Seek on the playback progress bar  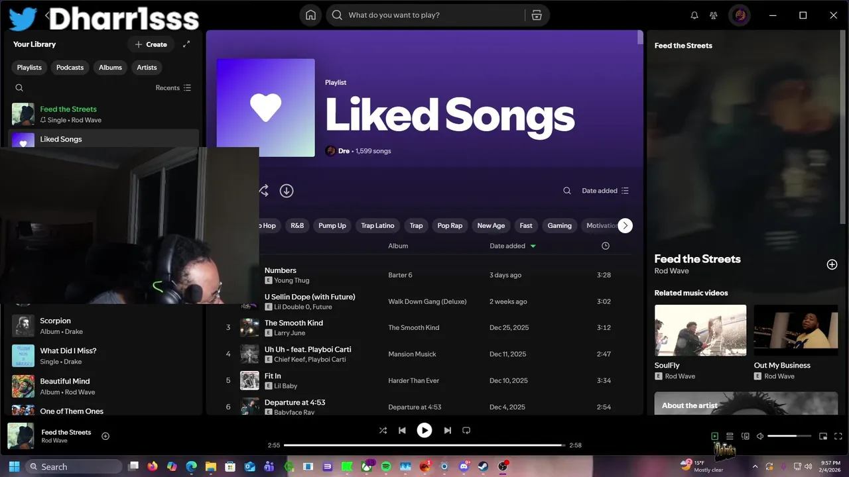pos(424,445)
